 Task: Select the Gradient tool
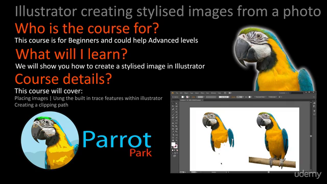pos(177,129)
